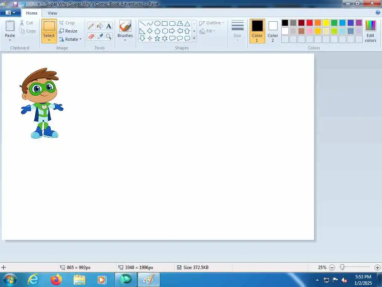Switch to the View ribbon tab

pyautogui.click(x=52, y=13)
